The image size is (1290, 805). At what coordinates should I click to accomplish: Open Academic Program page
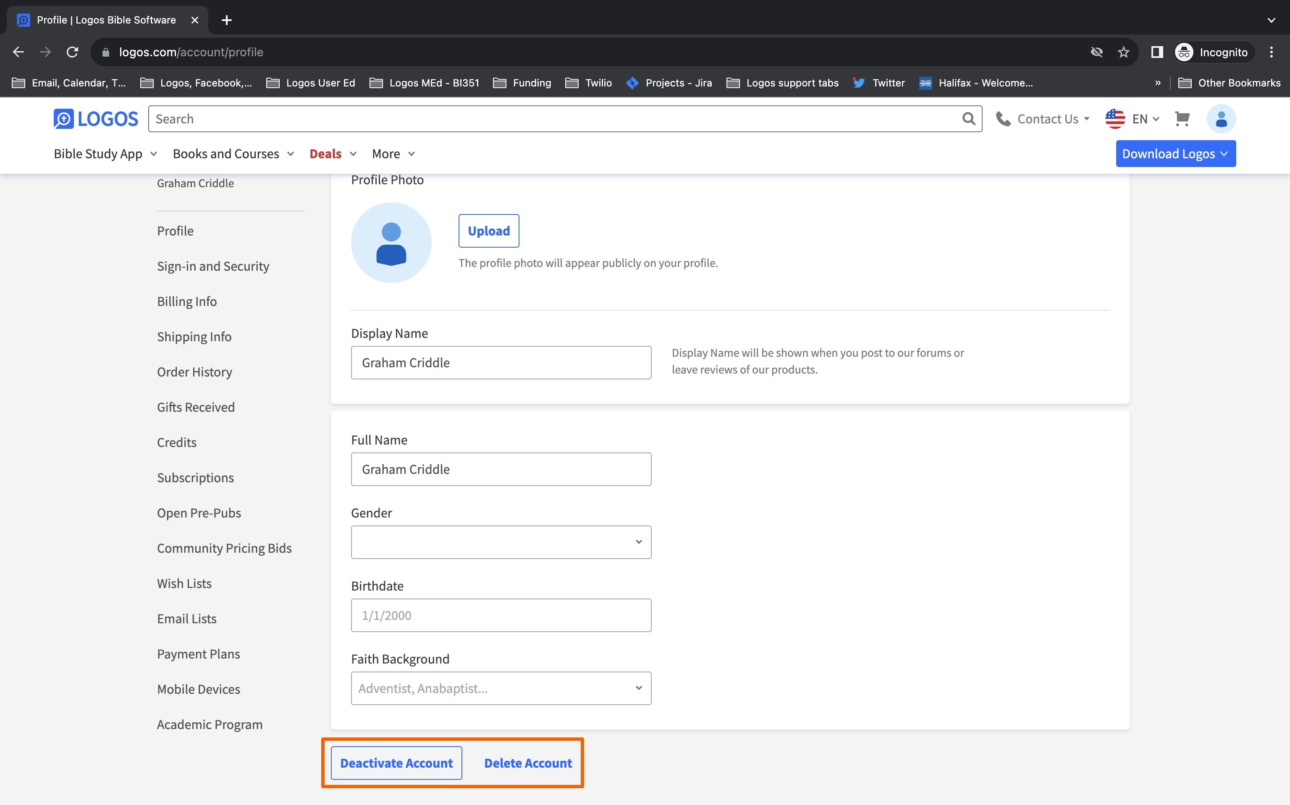pos(210,724)
